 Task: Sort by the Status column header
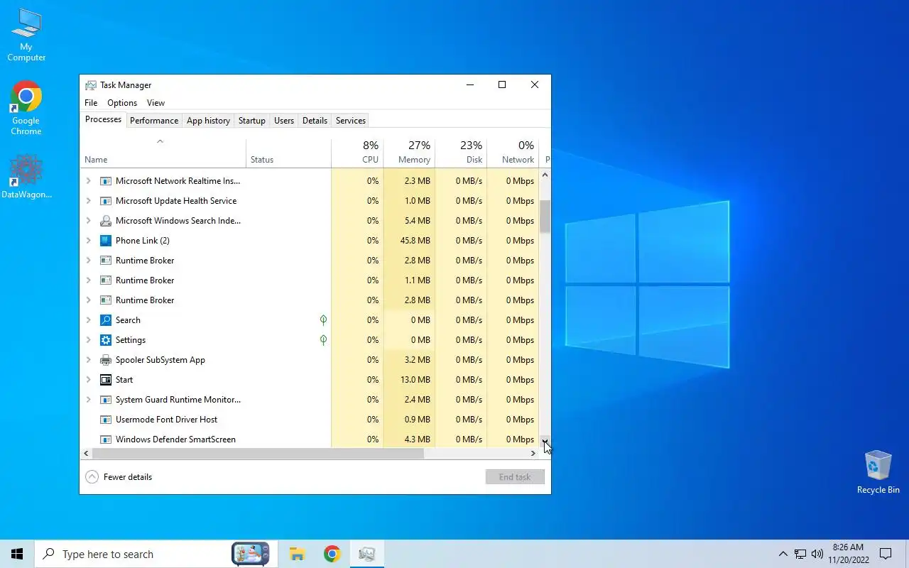pyautogui.click(x=288, y=152)
